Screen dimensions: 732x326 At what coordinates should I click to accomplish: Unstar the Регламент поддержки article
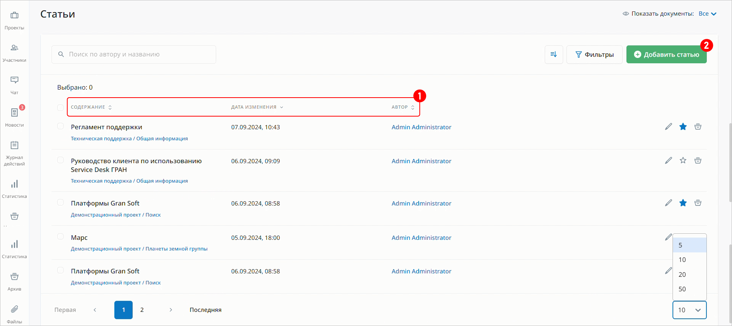point(683,127)
